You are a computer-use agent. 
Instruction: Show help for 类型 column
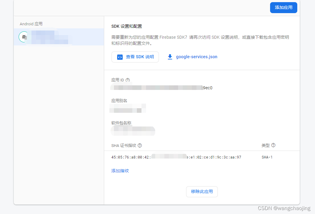[273, 145]
